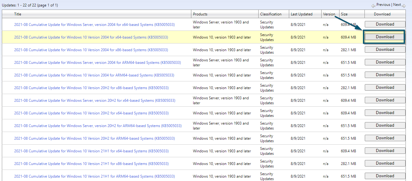Click 651.5 MB size in Server 2004 ARM64 row
The height and width of the screenshot is (181, 412).
pyautogui.click(x=348, y=63)
